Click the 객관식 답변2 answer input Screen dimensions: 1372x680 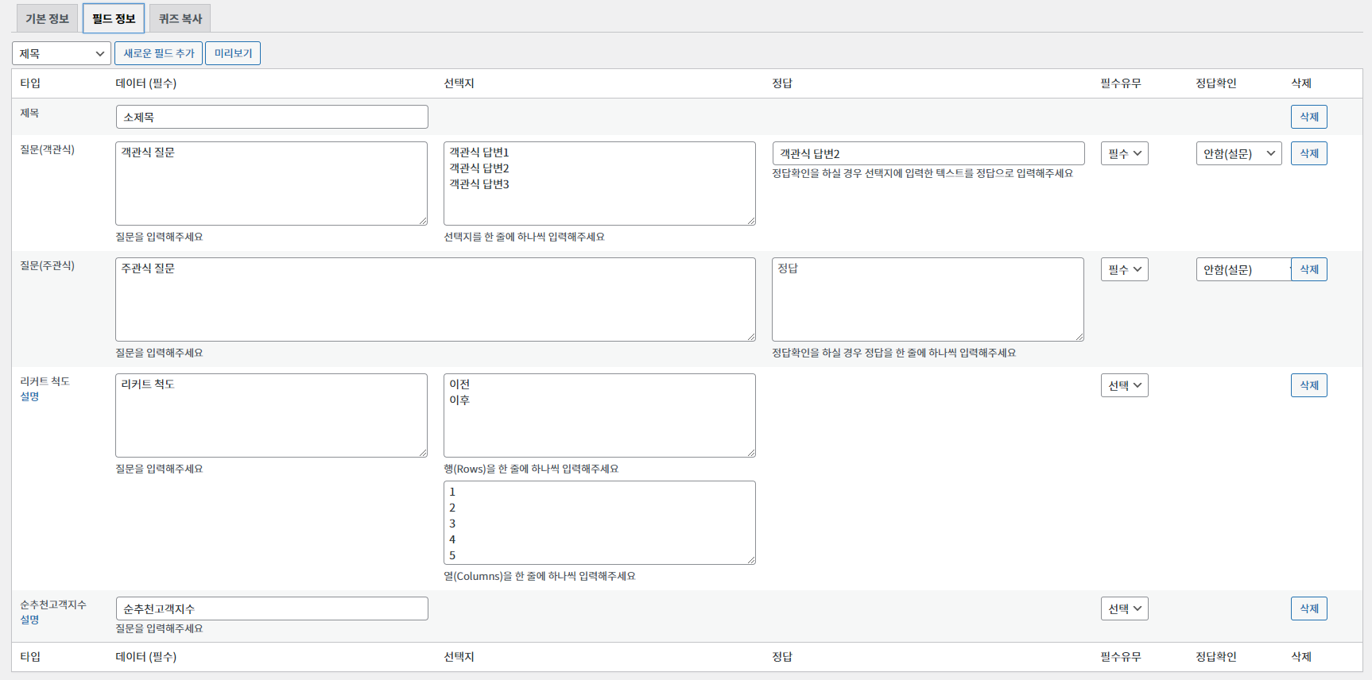(928, 153)
